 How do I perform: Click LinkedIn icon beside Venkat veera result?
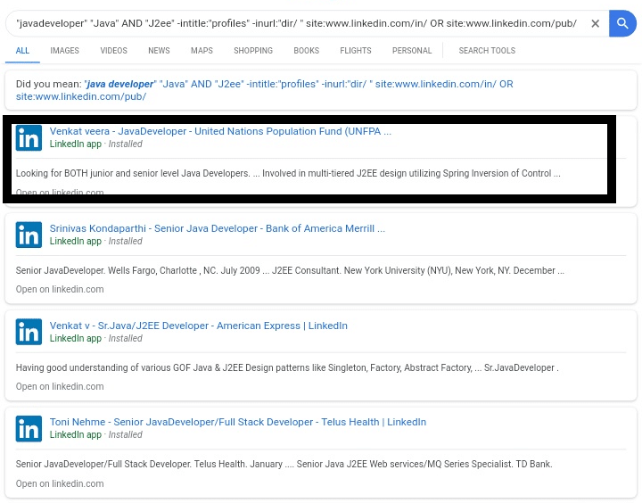click(x=29, y=137)
